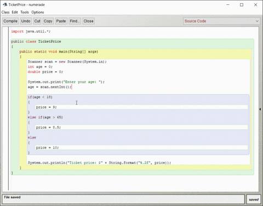Screen dimensions: 263x206
Task: Maximize the TicketPrice window
Action: point(242,5)
